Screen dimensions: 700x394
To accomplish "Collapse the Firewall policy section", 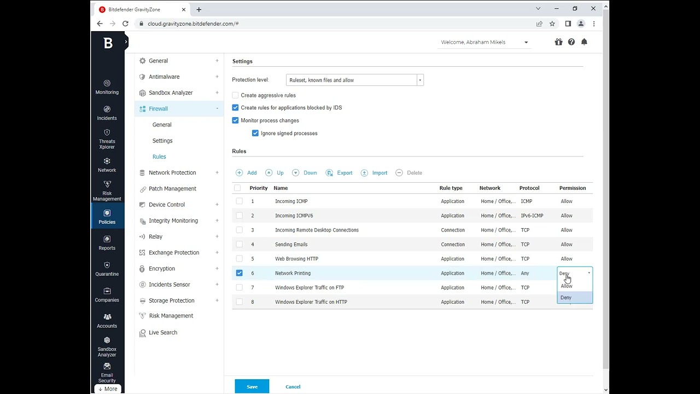I will coord(217,108).
